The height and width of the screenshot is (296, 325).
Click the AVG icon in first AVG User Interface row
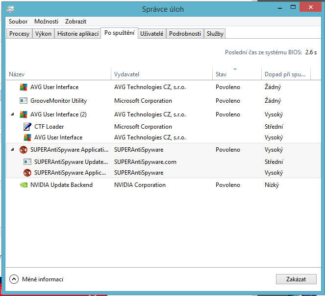click(x=24, y=87)
